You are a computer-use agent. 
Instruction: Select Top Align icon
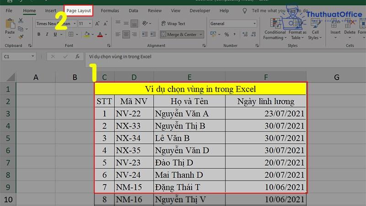[118, 23]
